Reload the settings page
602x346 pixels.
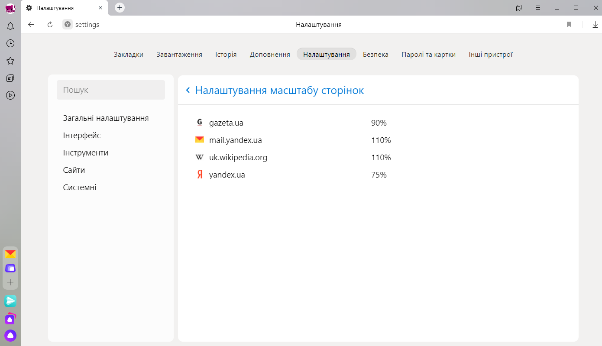50,25
